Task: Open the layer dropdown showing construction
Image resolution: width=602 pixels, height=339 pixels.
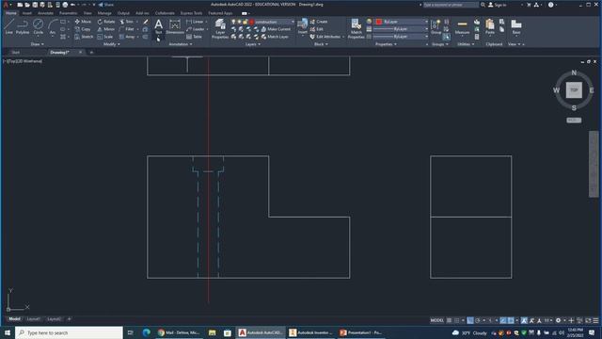Action: pos(262,22)
